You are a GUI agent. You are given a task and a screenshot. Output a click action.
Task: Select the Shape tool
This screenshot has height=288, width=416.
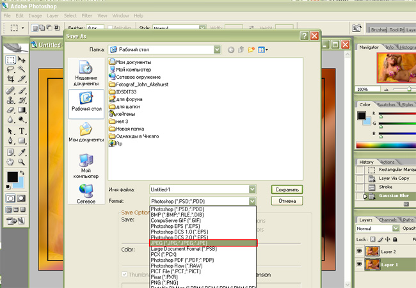click(x=22, y=141)
